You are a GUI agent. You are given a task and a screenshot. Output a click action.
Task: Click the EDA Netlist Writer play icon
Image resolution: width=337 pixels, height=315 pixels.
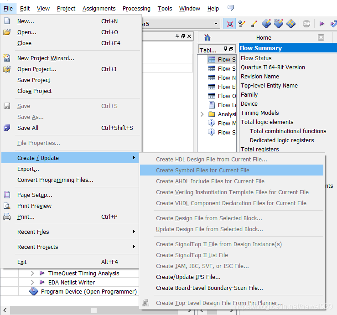(42, 282)
